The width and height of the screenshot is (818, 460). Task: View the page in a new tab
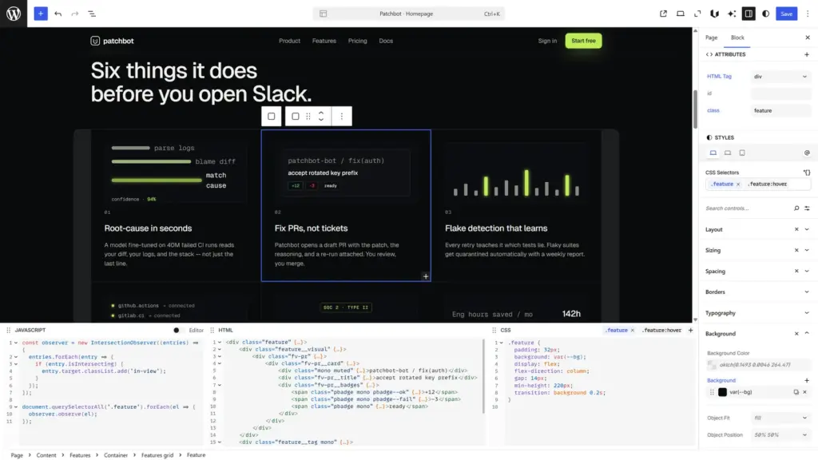pyautogui.click(x=663, y=14)
